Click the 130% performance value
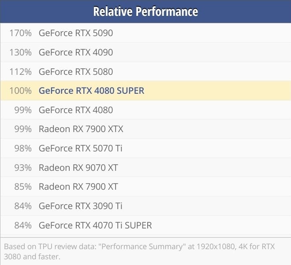Image resolution: width=291 pixels, height=265 pixels. click(x=20, y=52)
